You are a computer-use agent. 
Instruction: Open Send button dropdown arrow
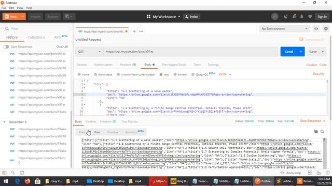(x=301, y=52)
